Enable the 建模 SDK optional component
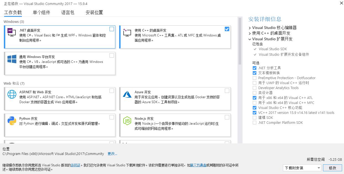Screen dimensions: 344x174 [x=254, y=117]
